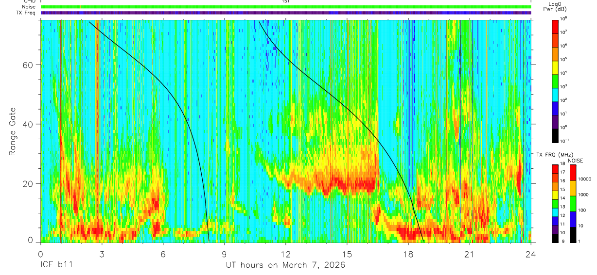This screenshot has height=275, width=597.
Task: Click the red 17-18 MHz segment of the TX FRQ colorbar
Action: click(556, 169)
